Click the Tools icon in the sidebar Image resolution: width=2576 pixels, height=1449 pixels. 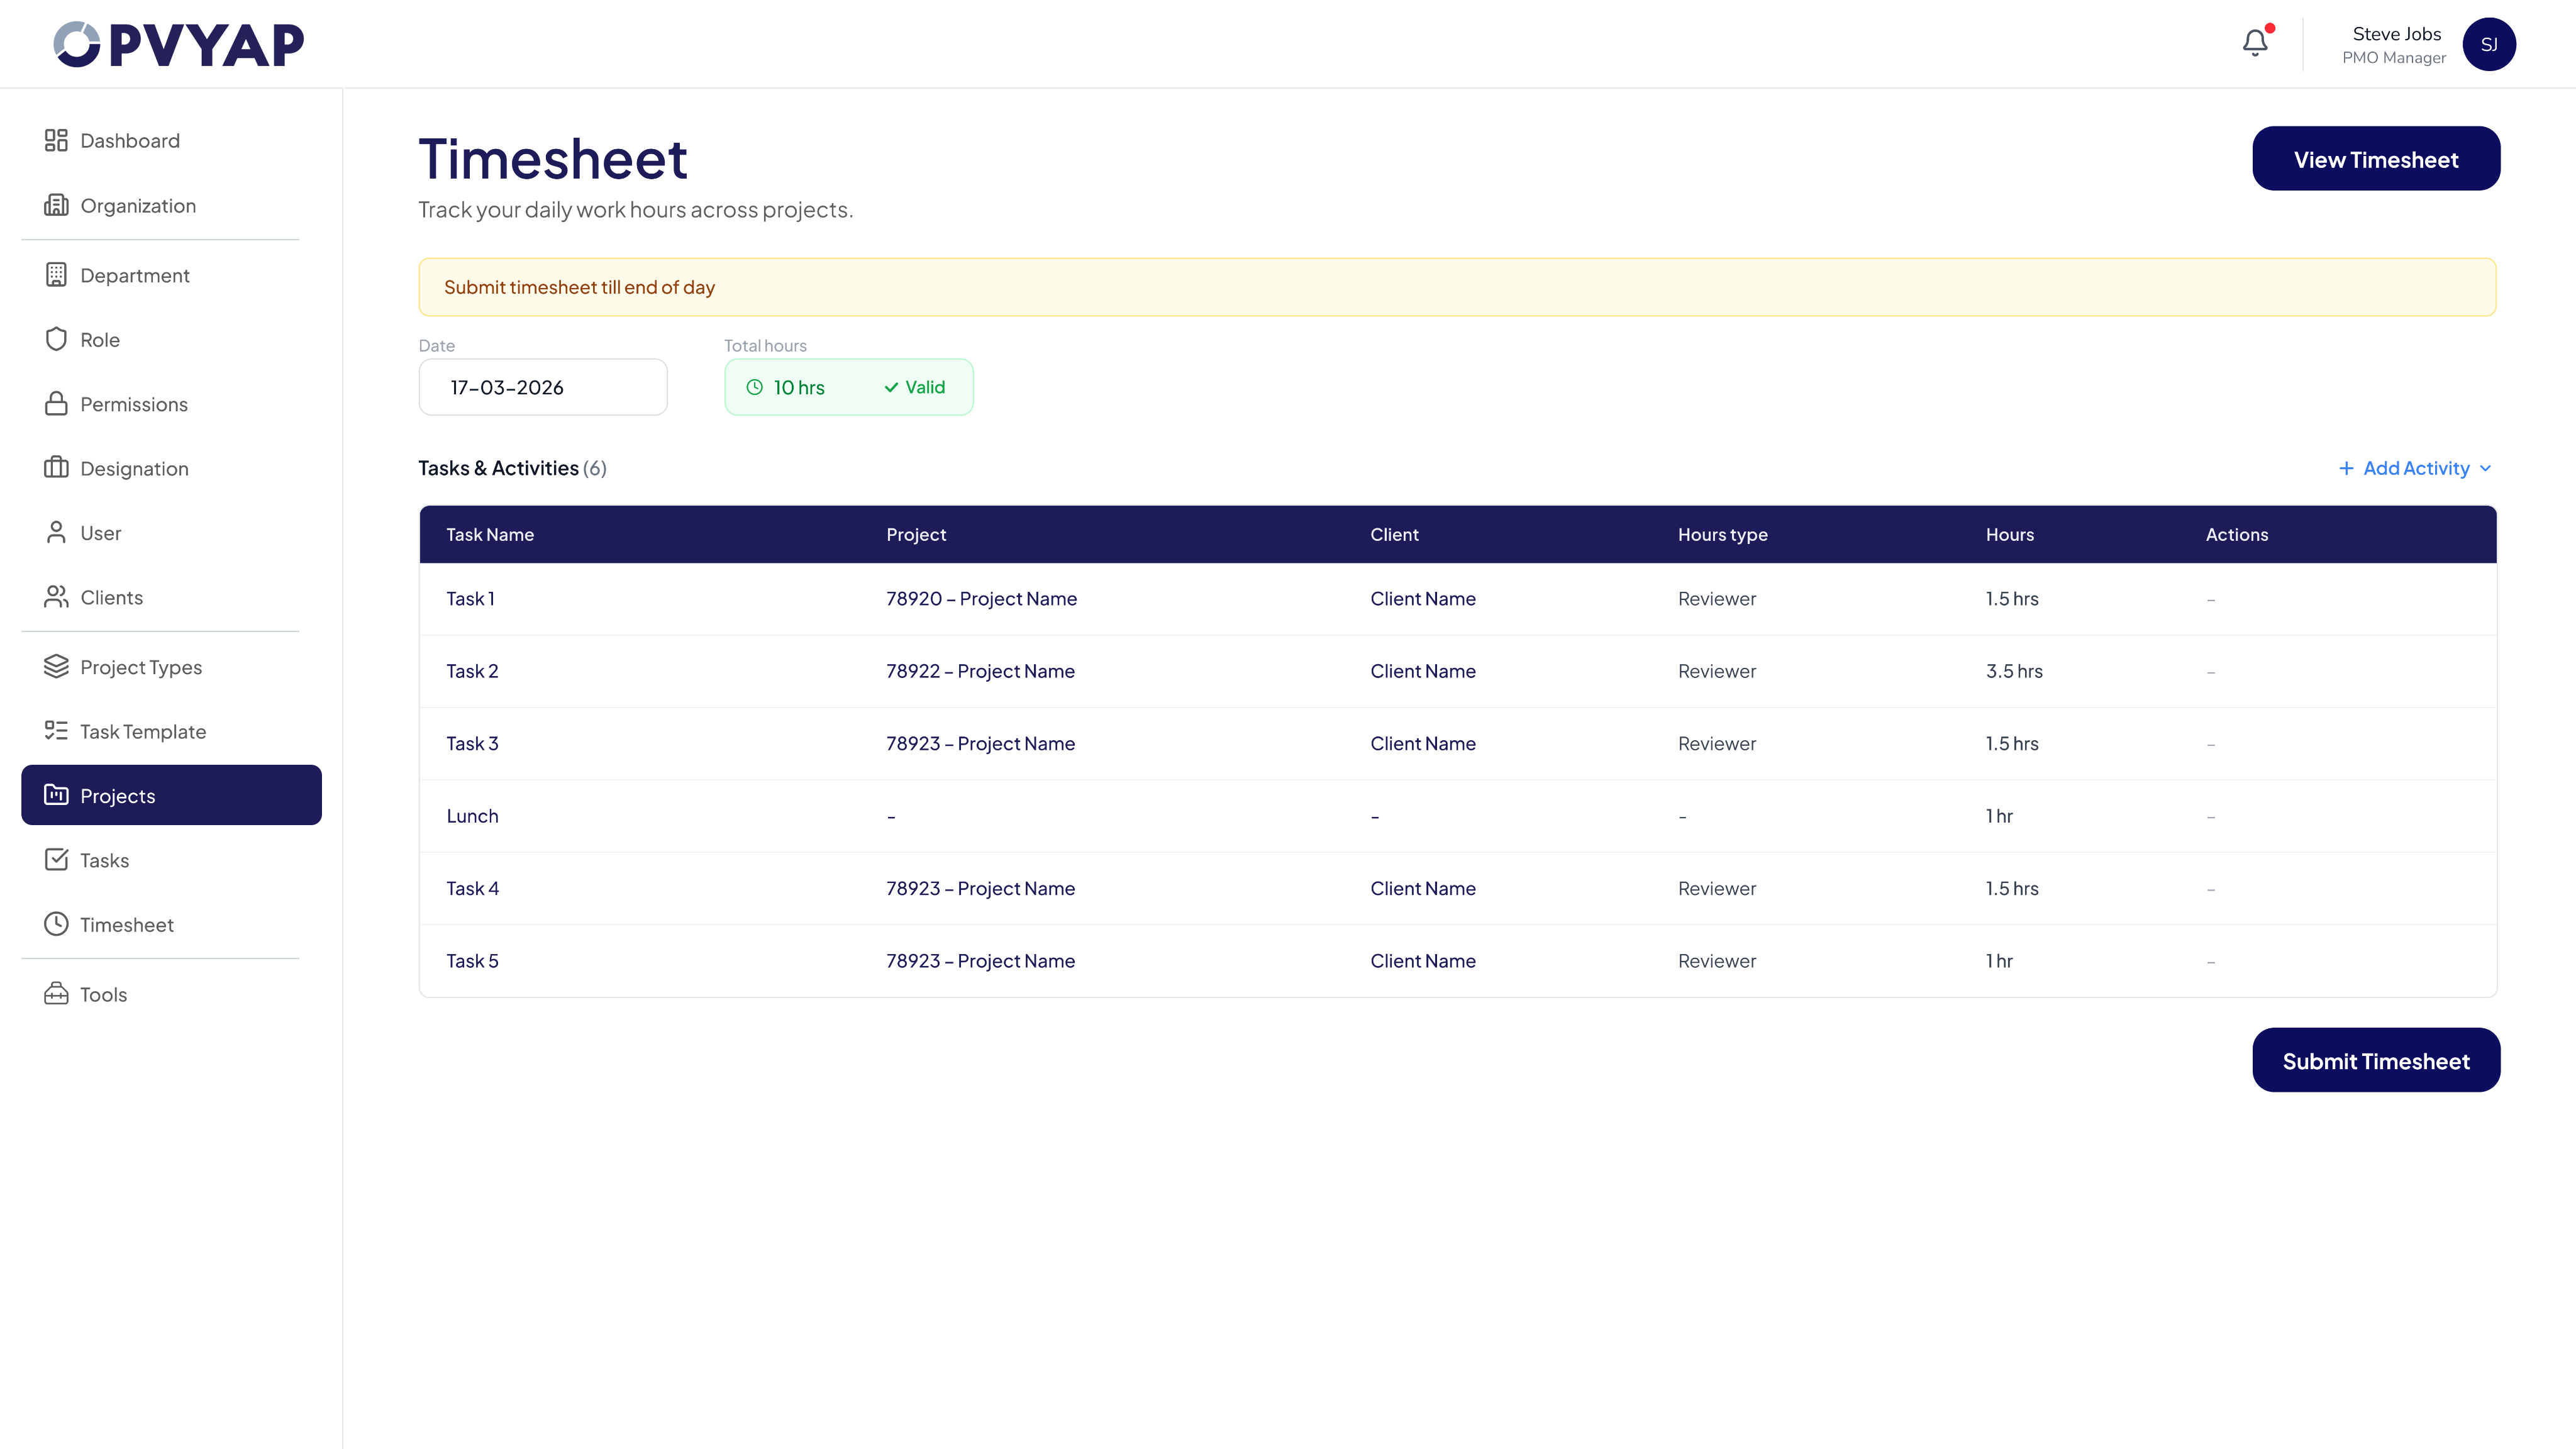pos(56,993)
